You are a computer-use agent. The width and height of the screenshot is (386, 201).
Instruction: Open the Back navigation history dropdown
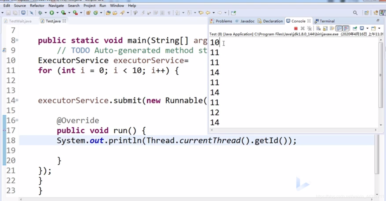click(214, 13)
